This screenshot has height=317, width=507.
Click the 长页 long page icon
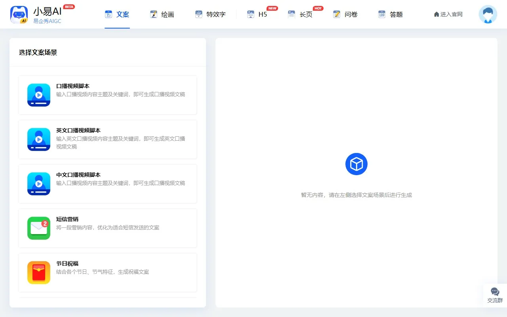(292, 14)
